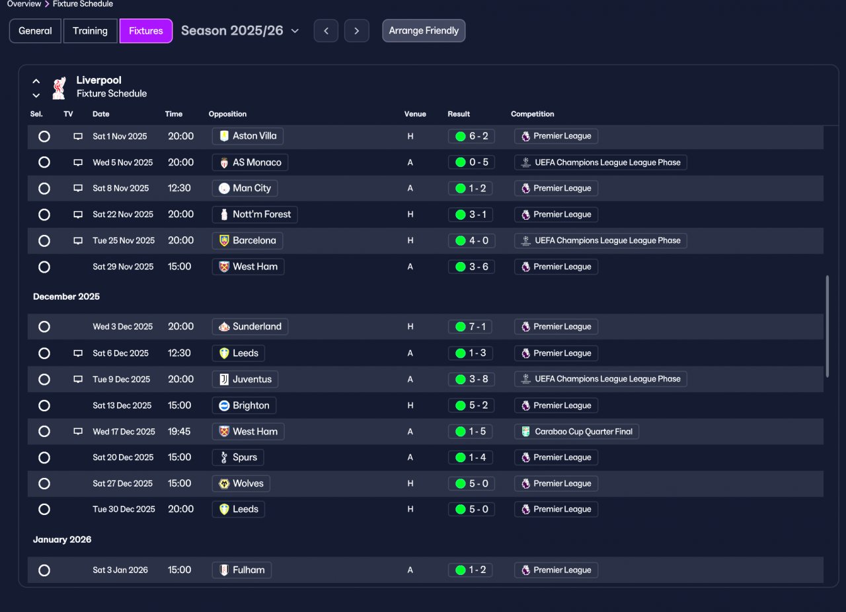
Task: Click Carabao Cup logo in West Ham row
Action: coord(525,431)
